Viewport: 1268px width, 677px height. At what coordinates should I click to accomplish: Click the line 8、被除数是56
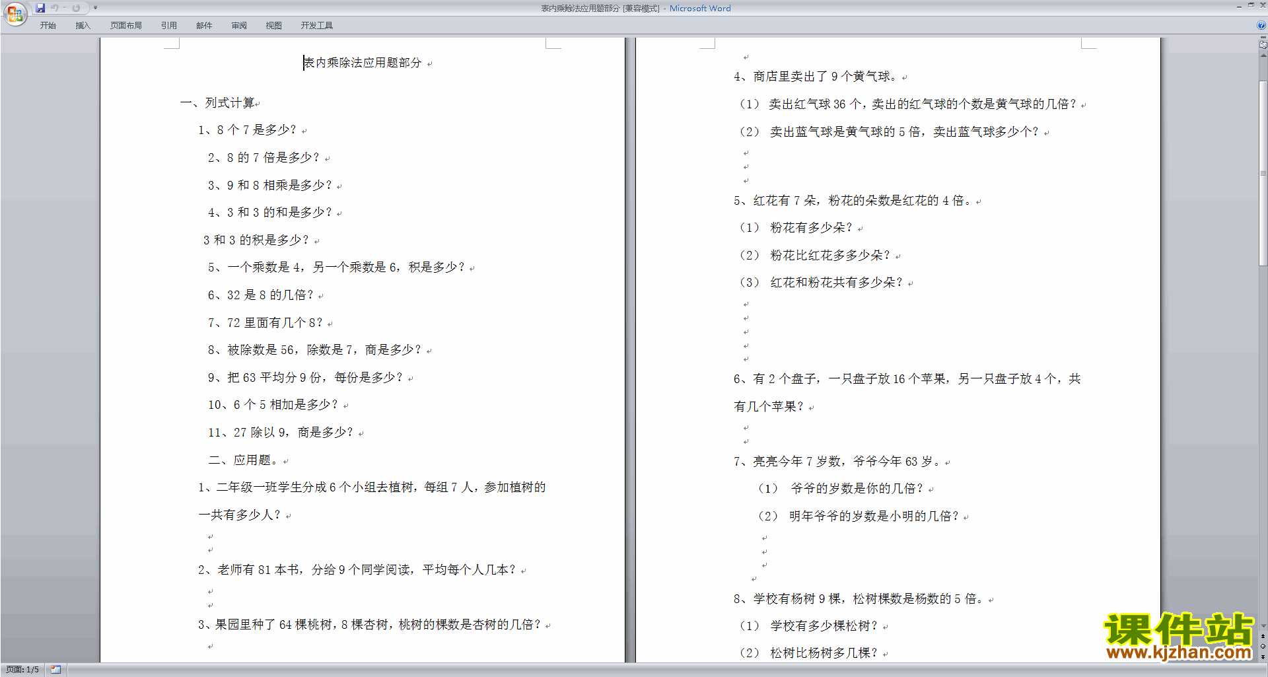[315, 350]
